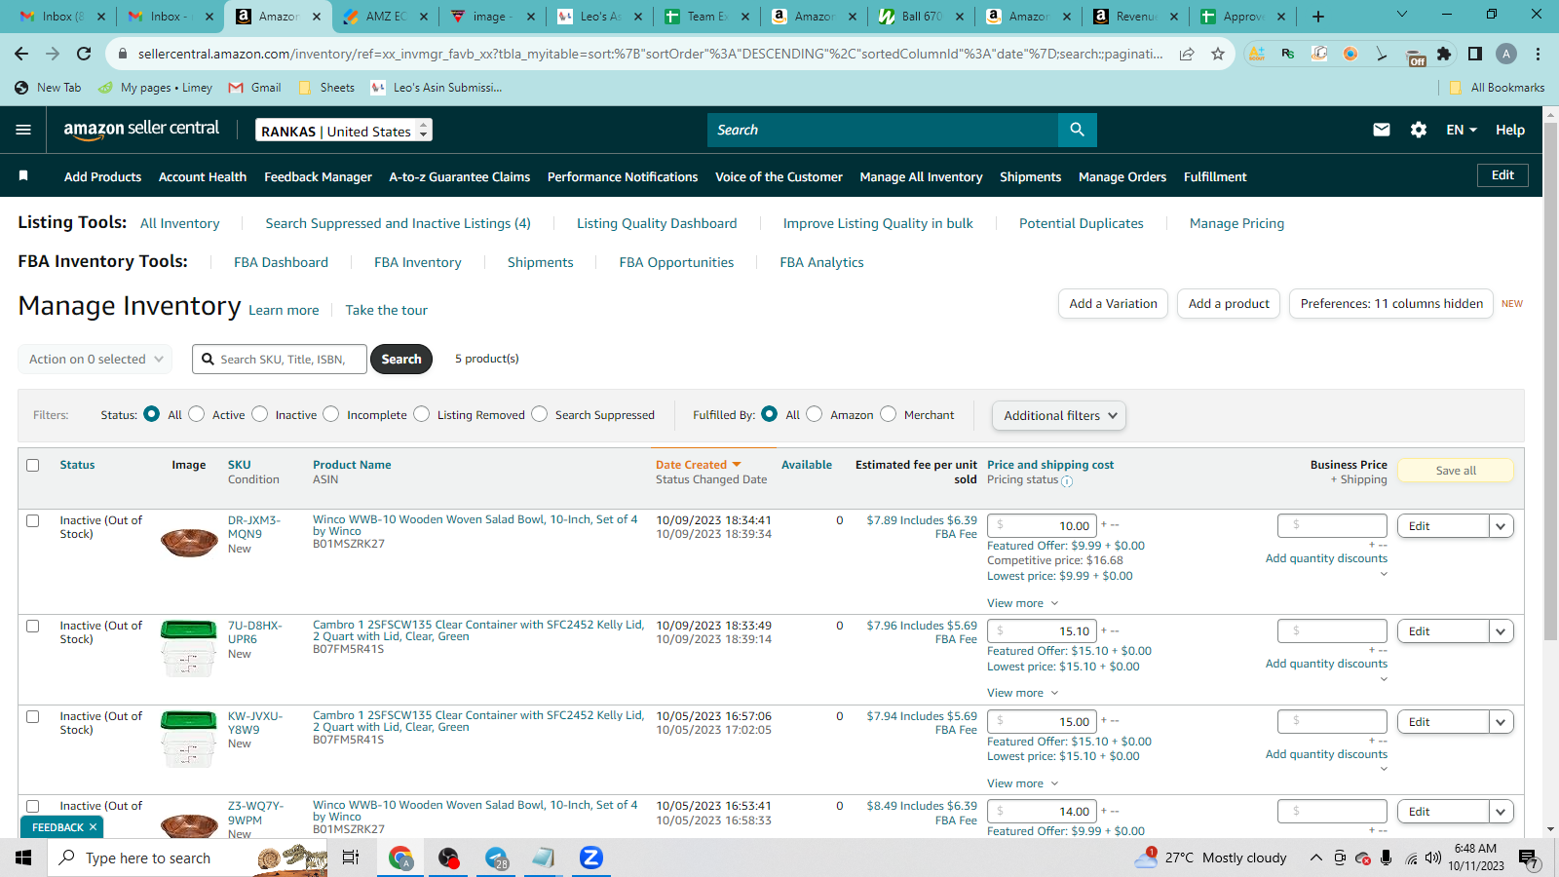Go to Listing Quality Dashboard
1559x877 pixels.
[x=657, y=223]
